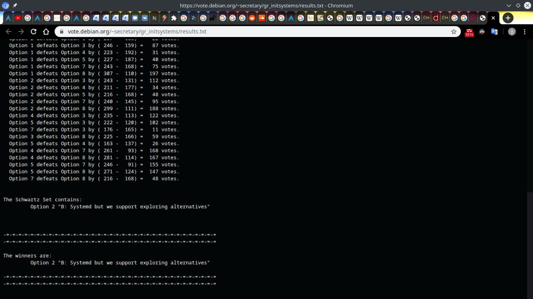Screen dimensions: 533x299
Task: Click line 'Option 2 defeats Option 4'
Action: [94, 87]
